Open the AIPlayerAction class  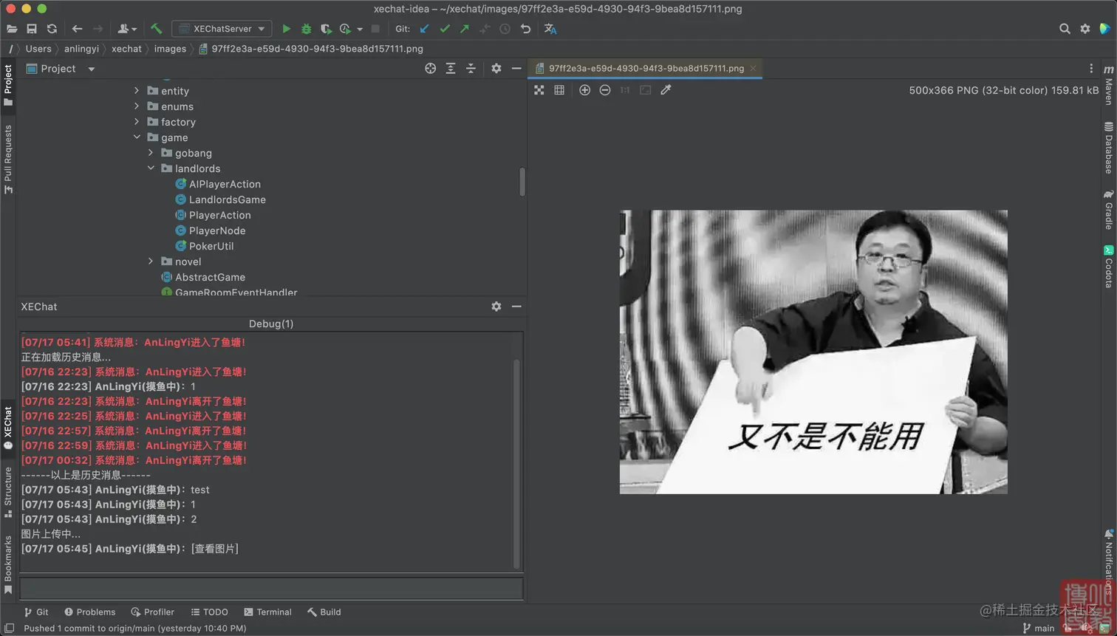pos(225,184)
